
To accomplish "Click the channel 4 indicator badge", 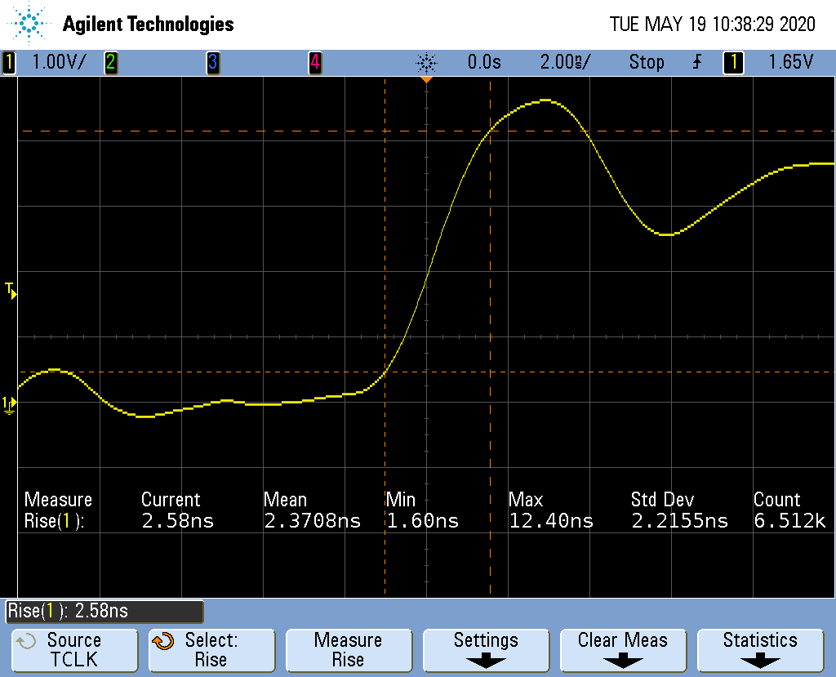I will [x=315, y=62].
